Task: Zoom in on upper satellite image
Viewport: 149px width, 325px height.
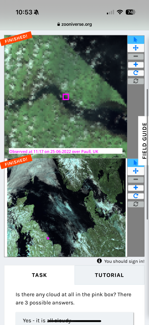Action: [136, 65]
